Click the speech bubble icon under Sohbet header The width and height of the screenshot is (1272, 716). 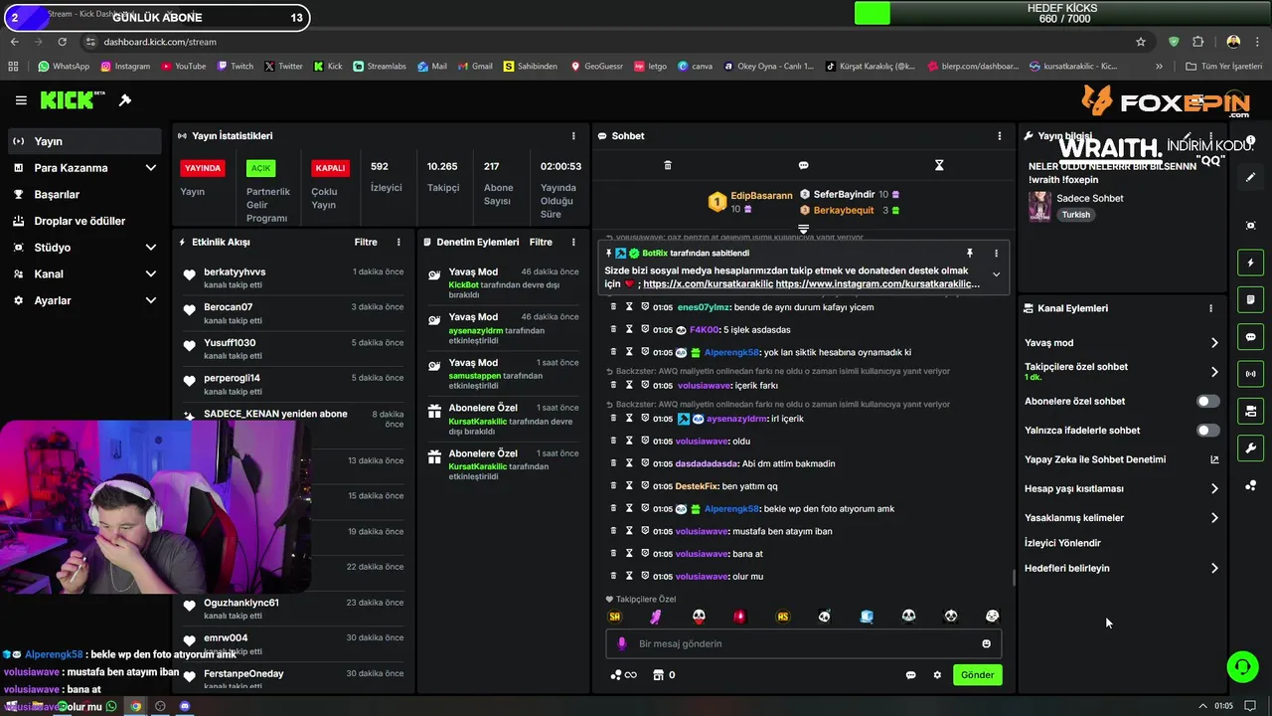(803, 165)
